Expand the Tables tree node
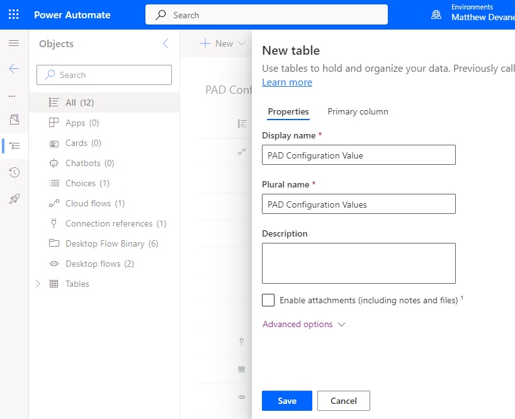 tap(38, 284)
